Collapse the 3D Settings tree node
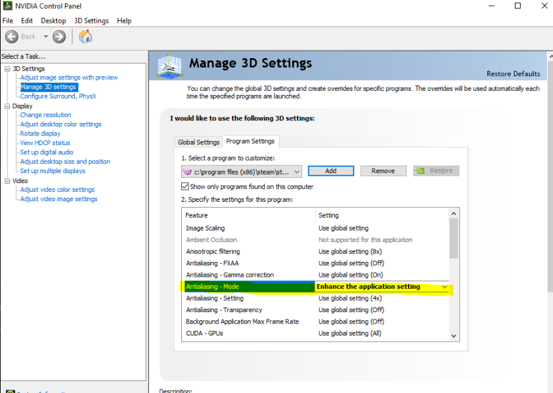 click(7, 69)
